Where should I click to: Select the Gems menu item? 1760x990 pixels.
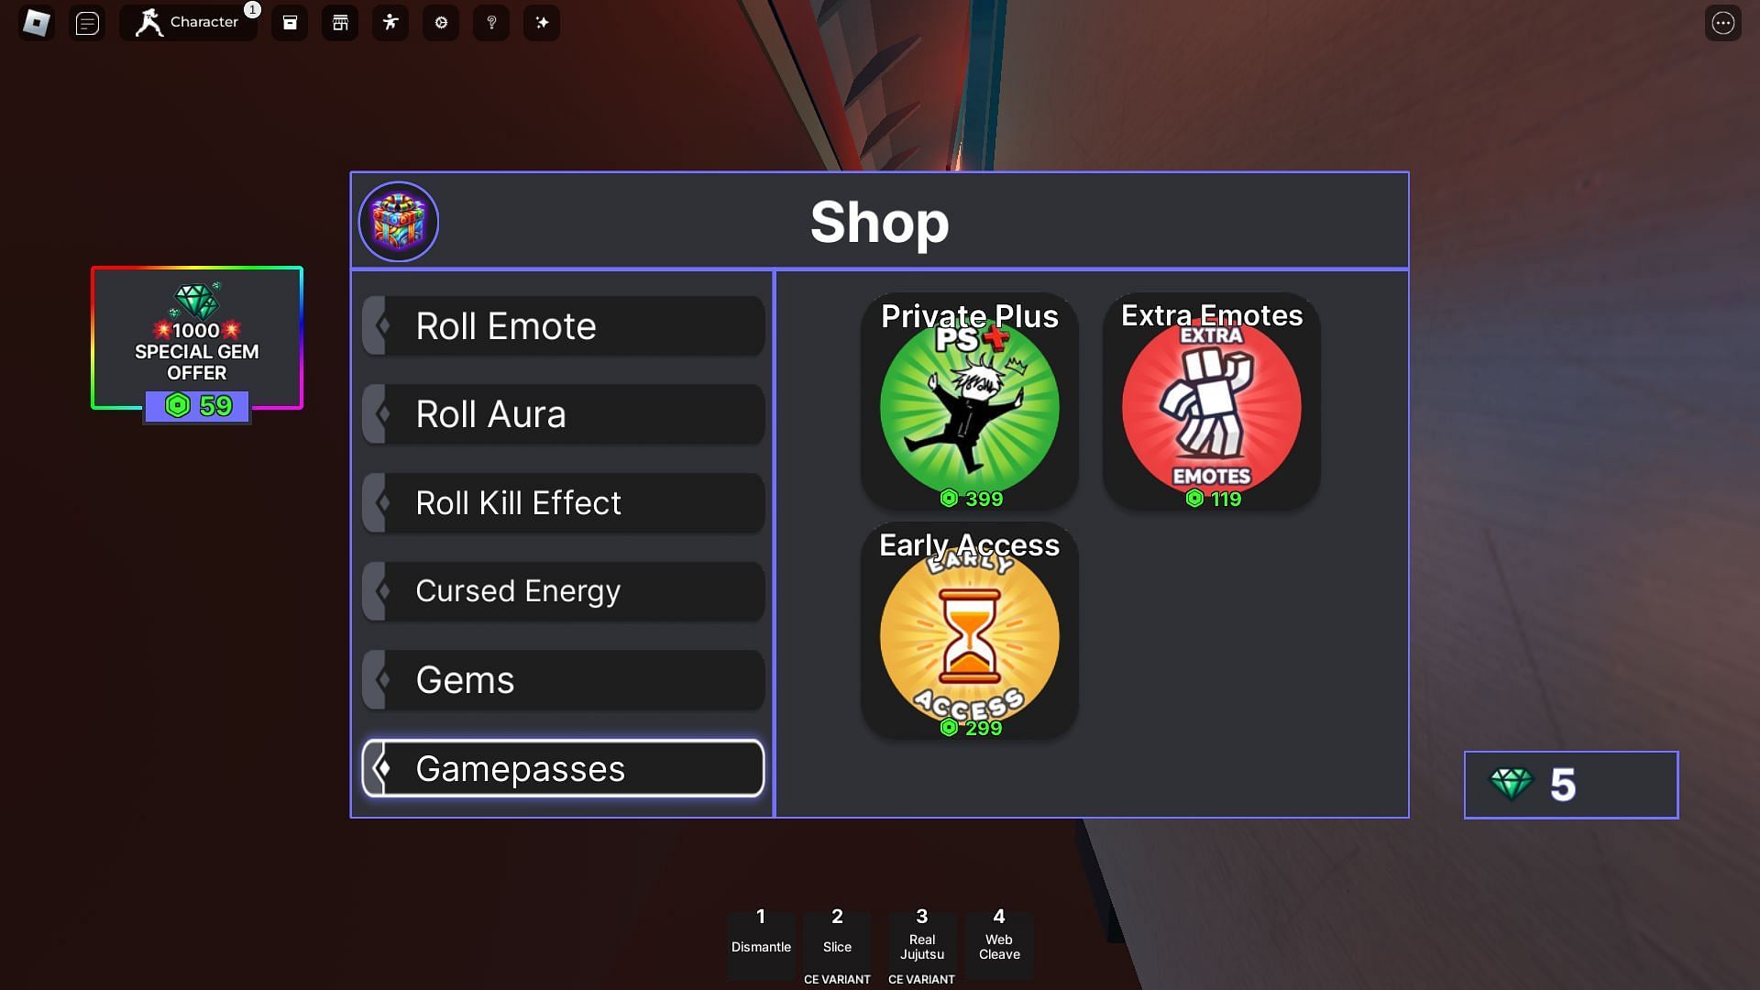(562, 679)
